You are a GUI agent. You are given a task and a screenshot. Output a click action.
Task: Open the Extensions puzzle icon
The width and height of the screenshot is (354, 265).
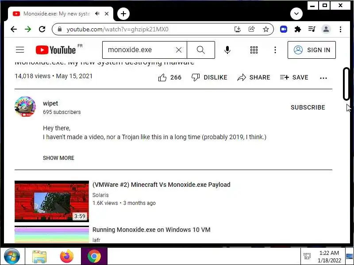tap(298, 29)
